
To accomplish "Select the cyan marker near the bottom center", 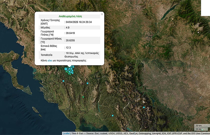I will 113,115.
